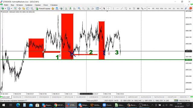Screen dimensions: 193x108
Task: Click the 1859.472 price label on axis
Action: tap(188, 51)
